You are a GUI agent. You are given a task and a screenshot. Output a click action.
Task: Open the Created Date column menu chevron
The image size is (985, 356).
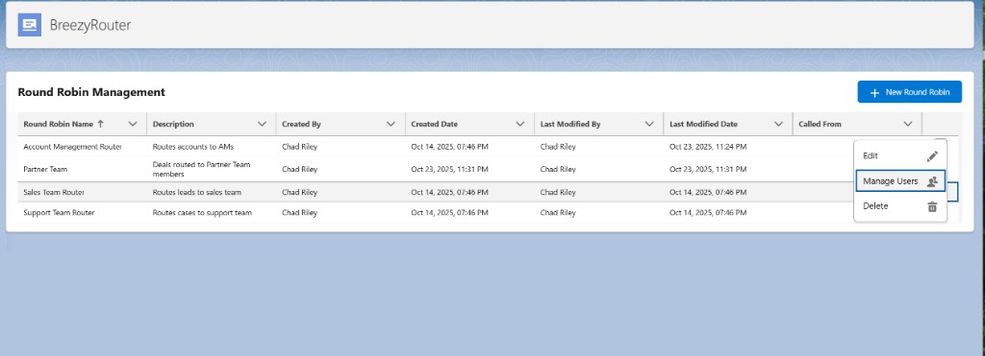(x=520, y=124)
